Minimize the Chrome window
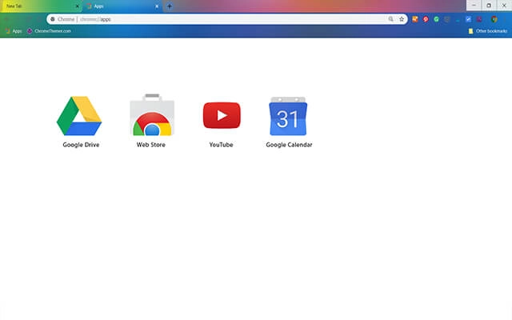Screen dimensions: 512x320 (474, 6)
